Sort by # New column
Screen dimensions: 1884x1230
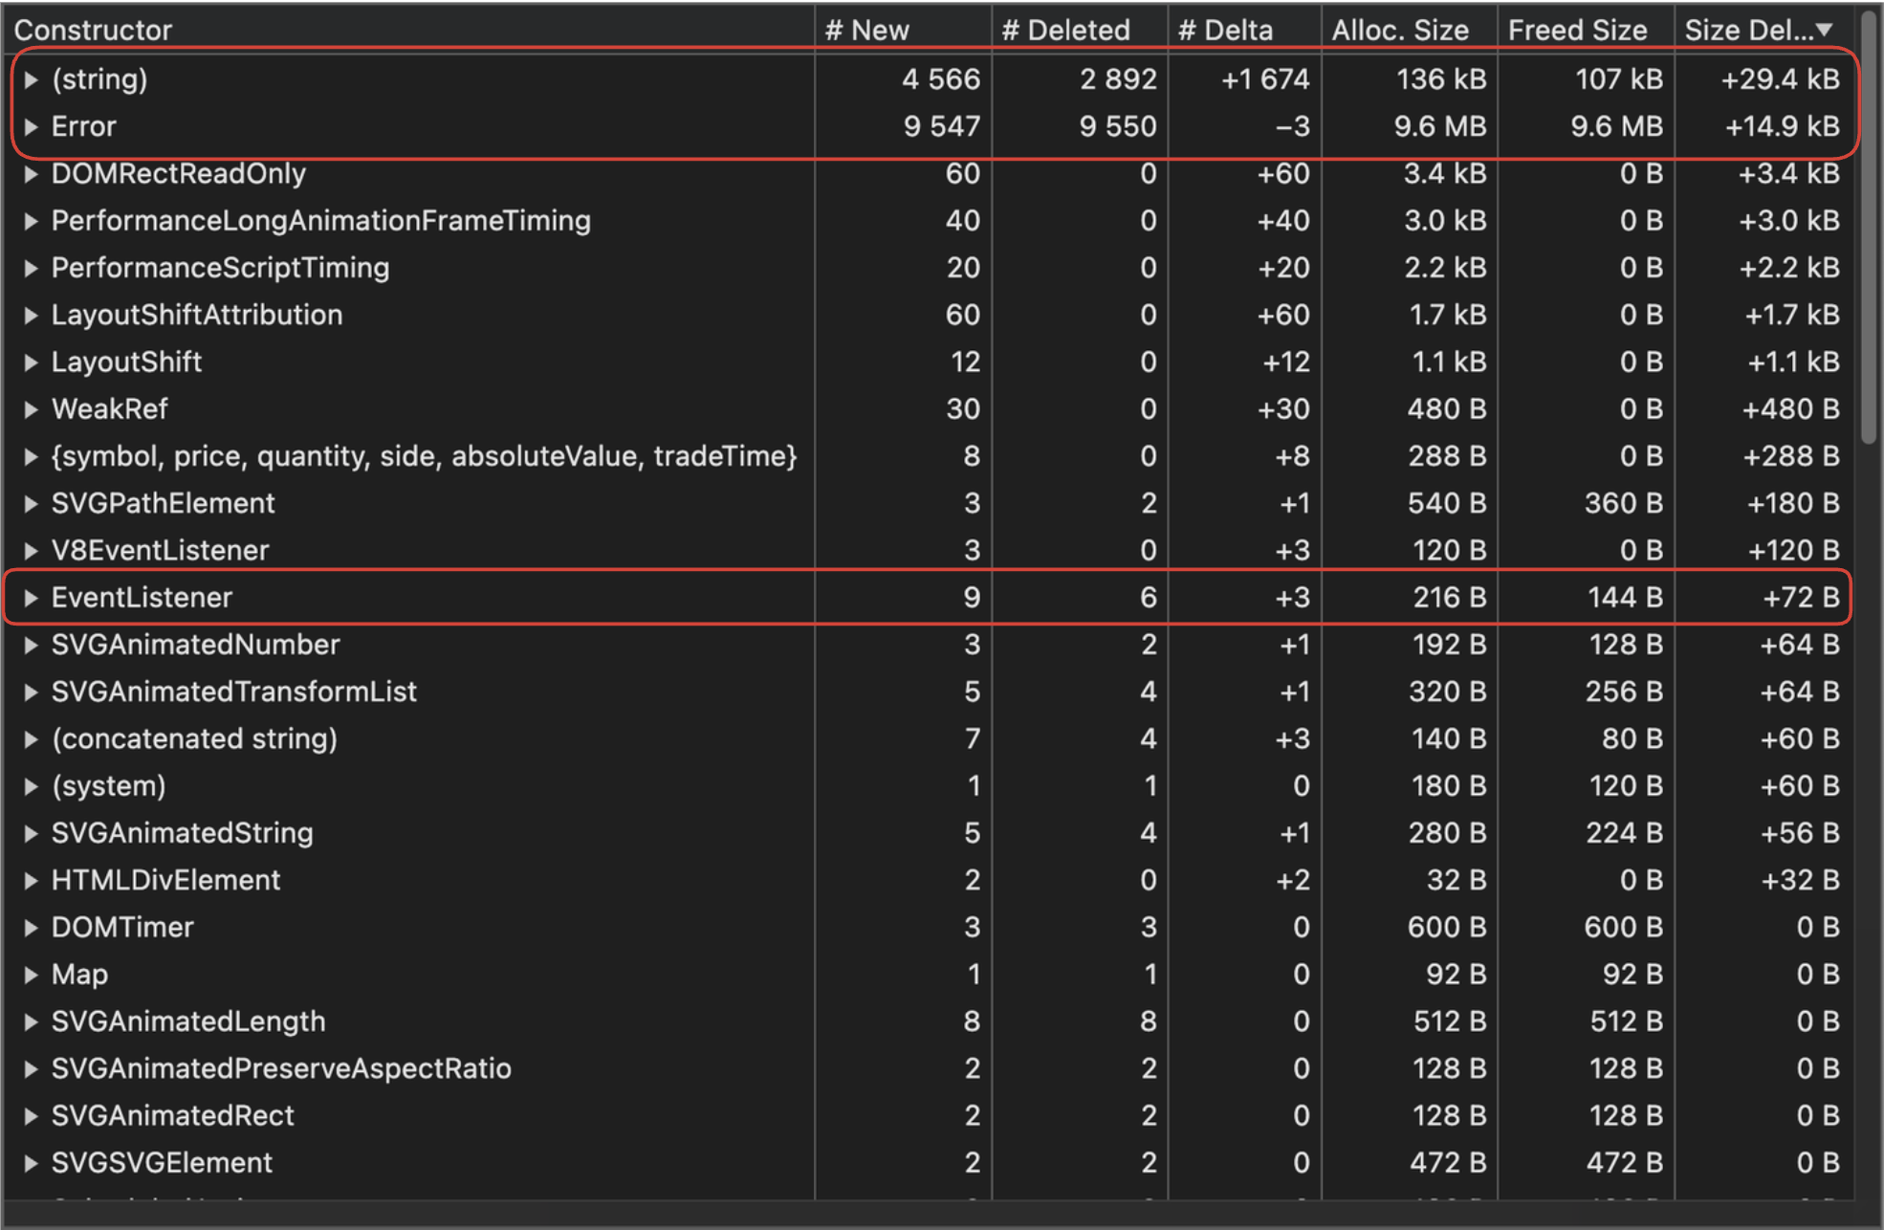coord(866,30)
